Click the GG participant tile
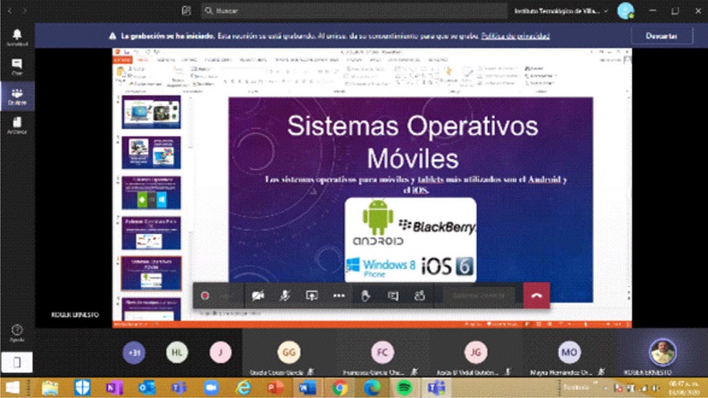This screenshot has height=398, width=708. click(289, 353)
